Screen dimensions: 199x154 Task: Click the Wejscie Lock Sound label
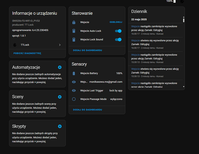point(92,39)
